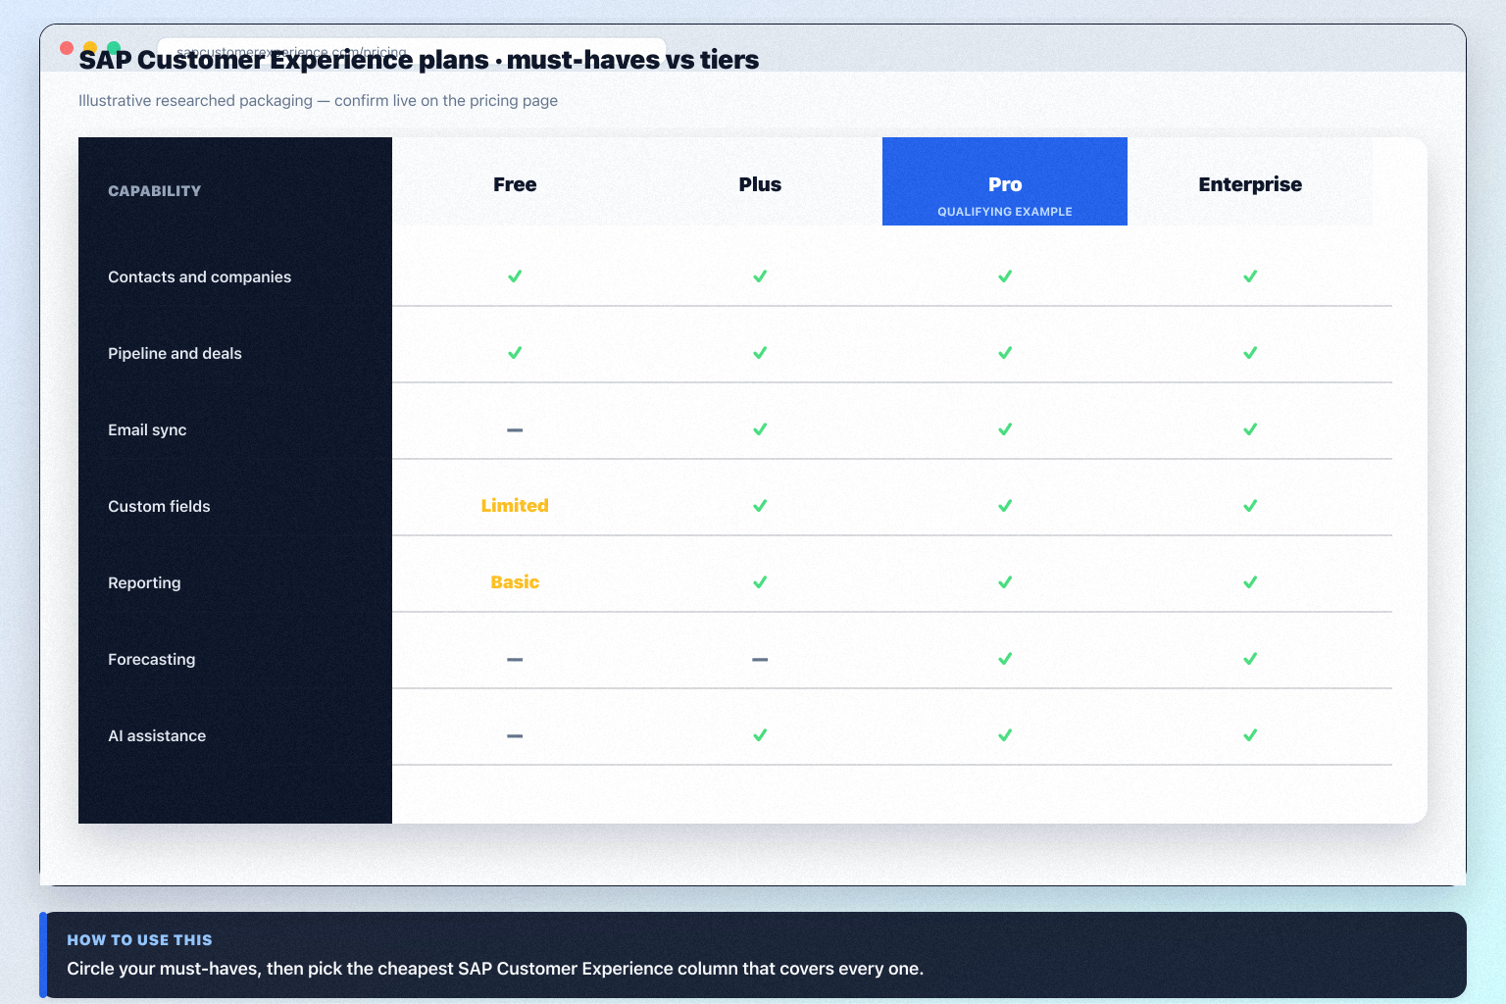Click the subtitle about illustrative researched packaging
The image size is (1506, 1004).
click(318, 101)
